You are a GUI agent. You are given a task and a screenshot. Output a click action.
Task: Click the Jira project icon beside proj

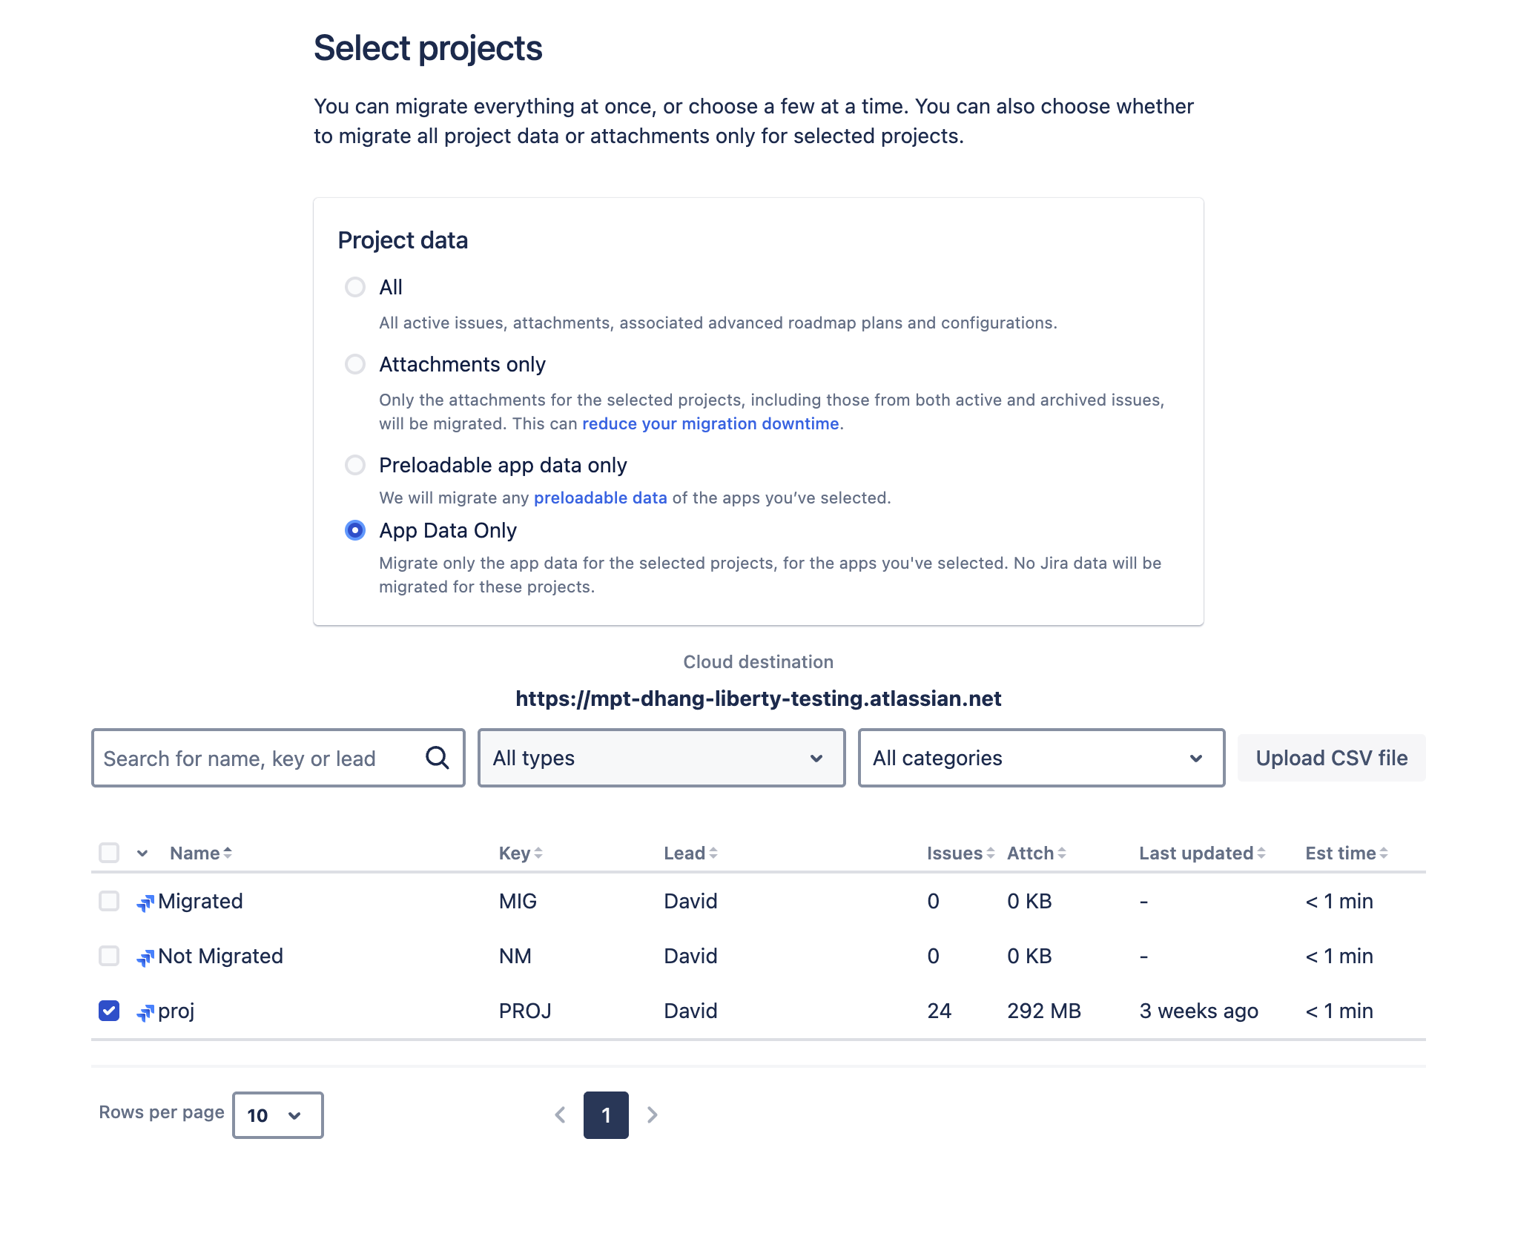[147, 1010]
